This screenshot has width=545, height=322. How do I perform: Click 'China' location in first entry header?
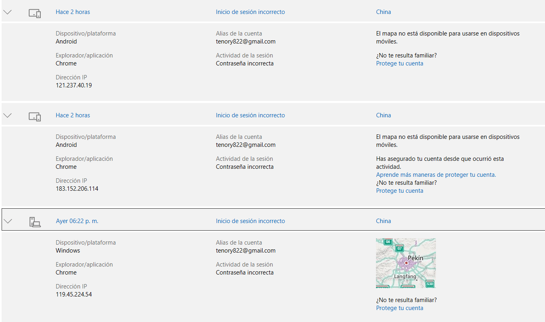[384, 12]
